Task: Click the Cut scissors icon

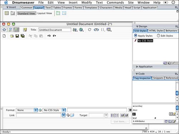Action: 30,36
